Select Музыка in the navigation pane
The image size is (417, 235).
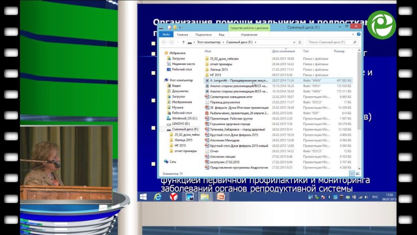tap(177, 107)
